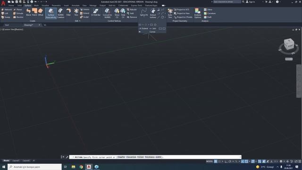
Task: Open the Solid ribbon tab
Action: pos(19,5)
